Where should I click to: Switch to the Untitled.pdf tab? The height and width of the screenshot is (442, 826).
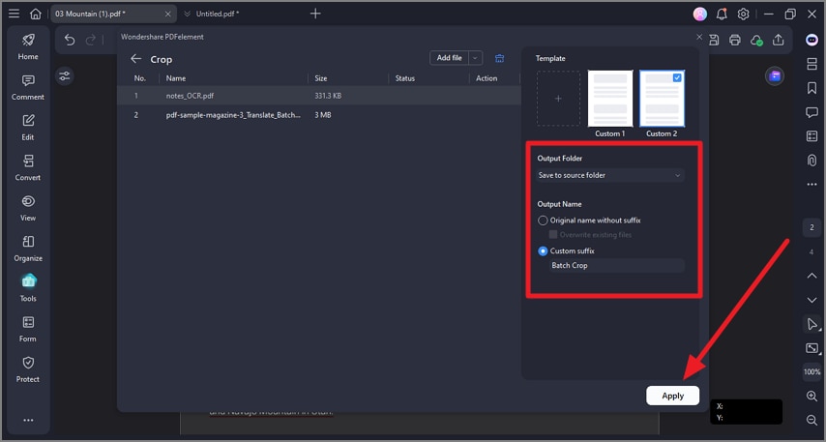(x=218, y=14)
